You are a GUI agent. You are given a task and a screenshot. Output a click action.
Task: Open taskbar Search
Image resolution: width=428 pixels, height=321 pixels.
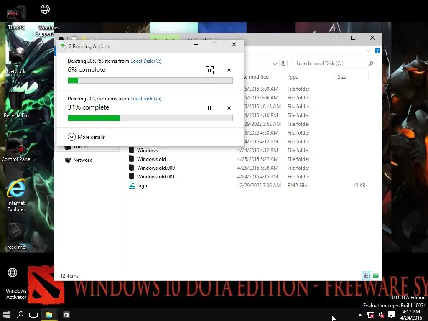20,315
